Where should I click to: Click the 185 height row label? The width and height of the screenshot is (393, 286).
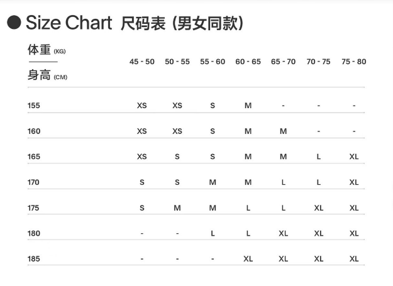[x=33, y=259]
